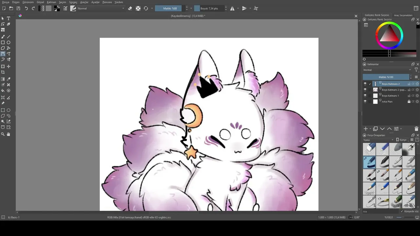Select the Rectangle shape tool
Viewport: 420px width, 236px height.
(x=3, y=42)
